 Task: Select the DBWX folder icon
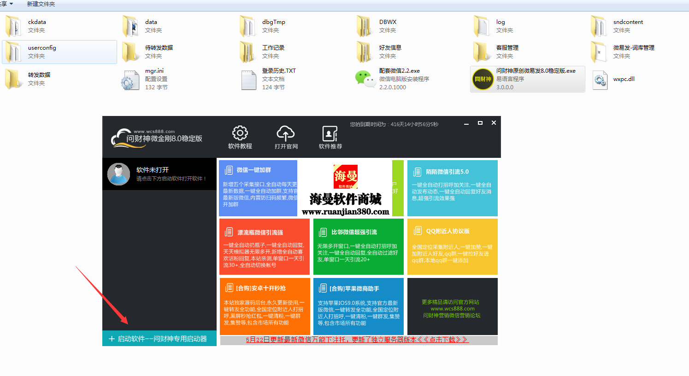pos(365,26)
